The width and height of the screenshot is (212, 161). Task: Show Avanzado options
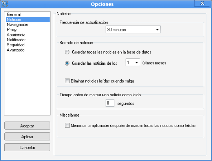(x=16, y=50)
